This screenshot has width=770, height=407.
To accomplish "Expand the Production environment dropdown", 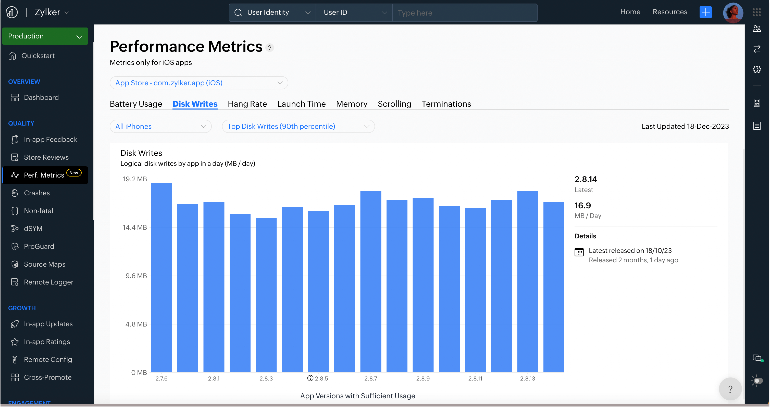I will 45,36.
